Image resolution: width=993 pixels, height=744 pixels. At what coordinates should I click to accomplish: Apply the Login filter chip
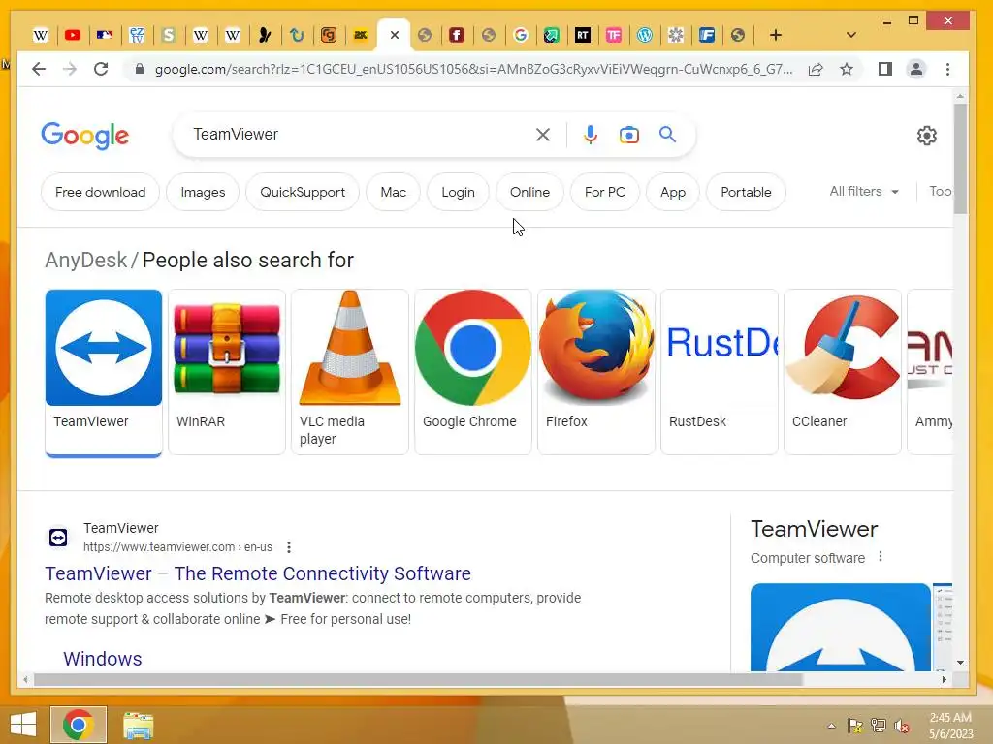(x=458, y=192)
